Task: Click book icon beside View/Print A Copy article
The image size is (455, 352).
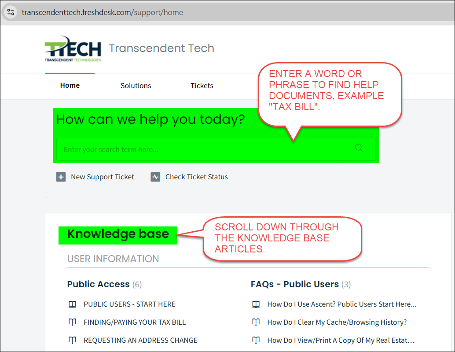Action: (x=256, y=340)
